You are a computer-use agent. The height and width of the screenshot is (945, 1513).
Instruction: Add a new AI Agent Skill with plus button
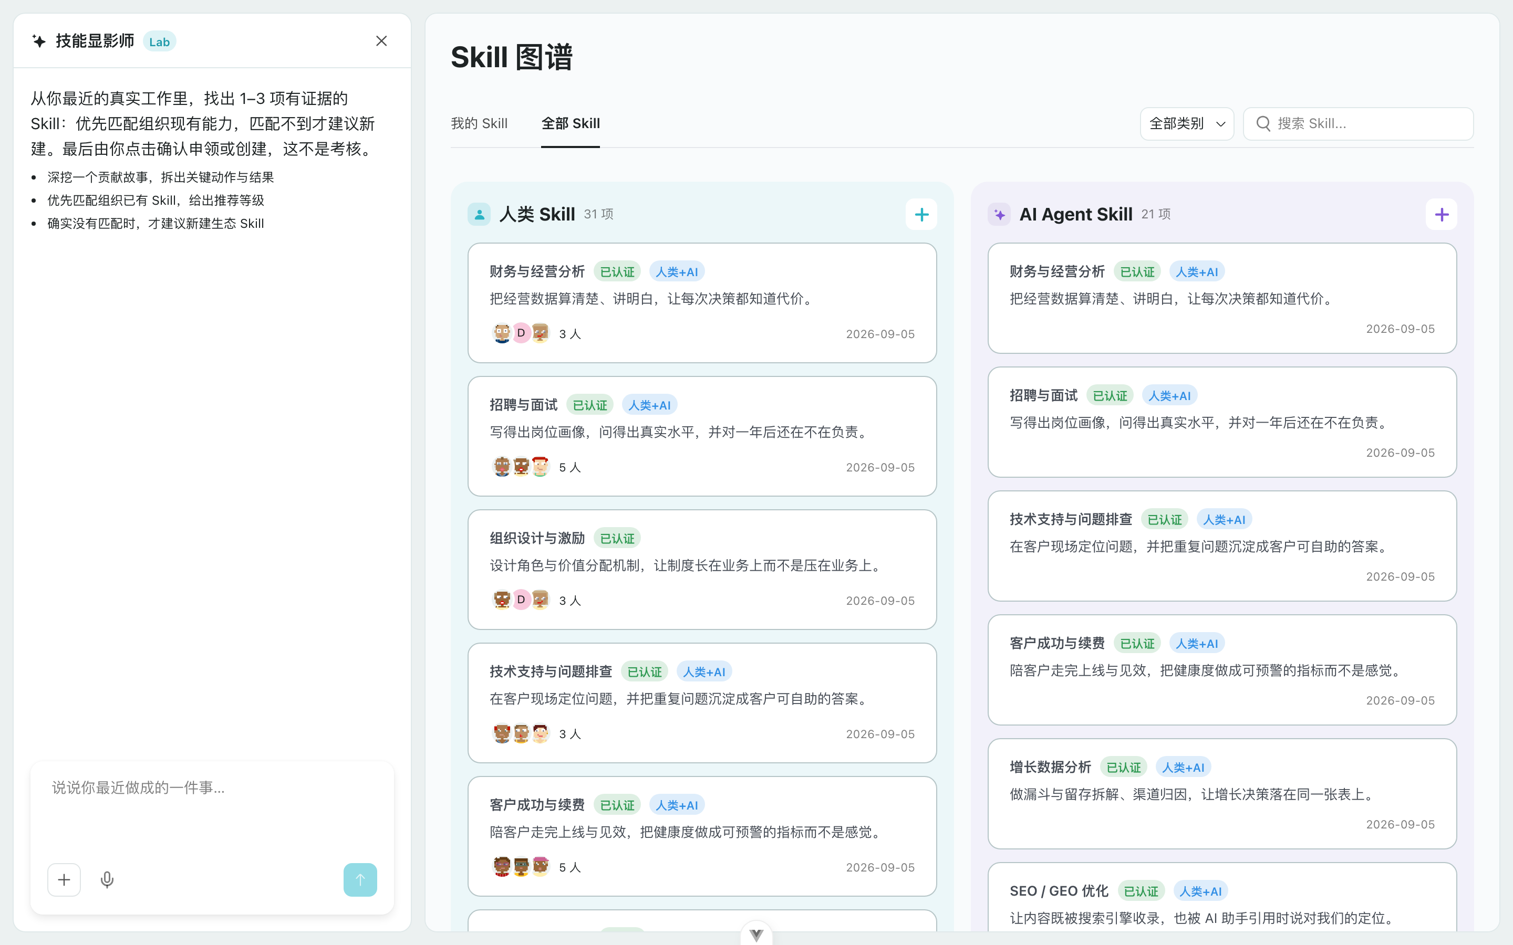click(x=1442, y=215)
